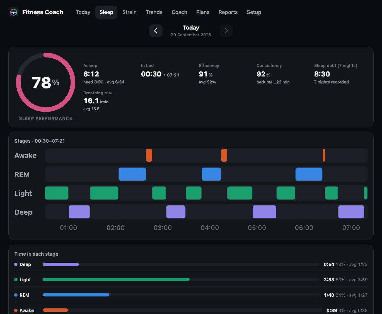
Task: Open the Trends tab
Action: click(154, 12)
